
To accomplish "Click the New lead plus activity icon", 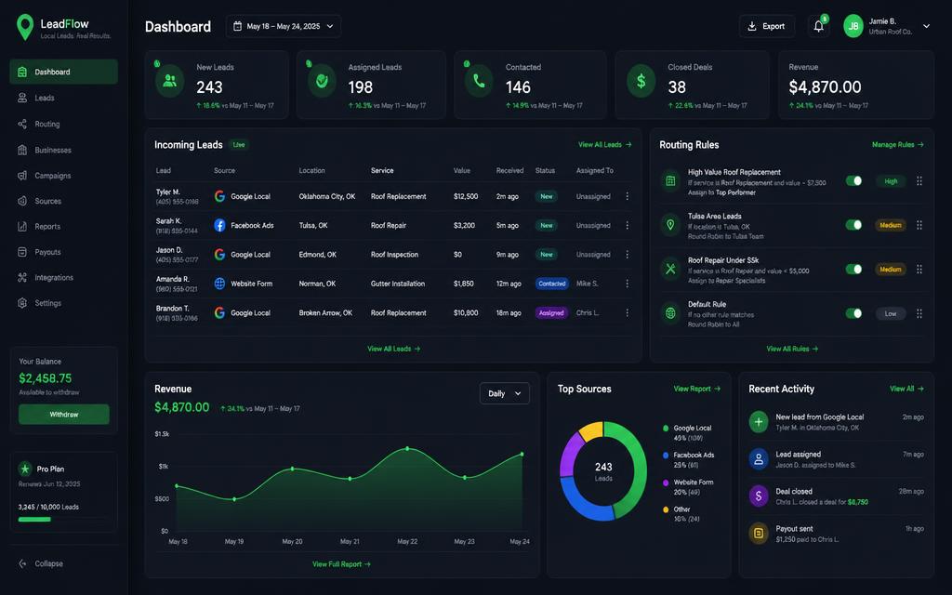I will coord(759,421).
